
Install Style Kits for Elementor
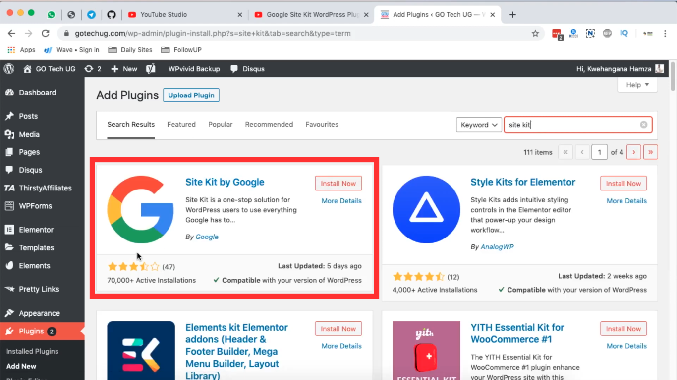(x=623, y=183)
